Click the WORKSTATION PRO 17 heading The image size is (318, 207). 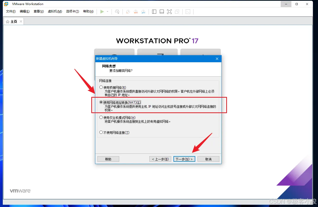[157, 41]
